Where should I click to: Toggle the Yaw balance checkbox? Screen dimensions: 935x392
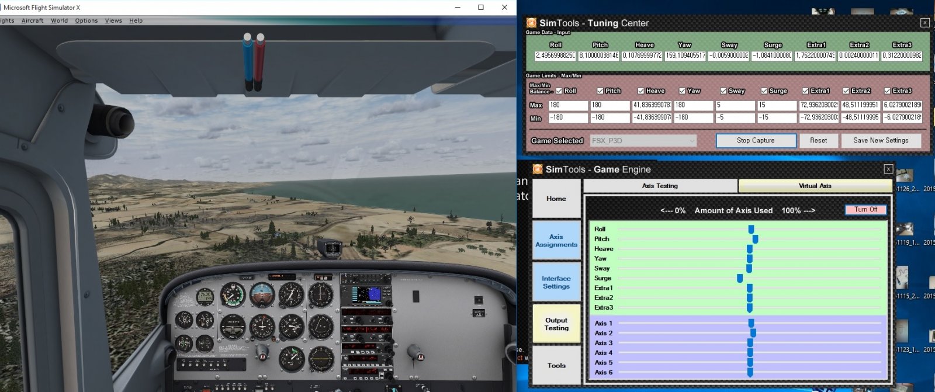(682, 91)
